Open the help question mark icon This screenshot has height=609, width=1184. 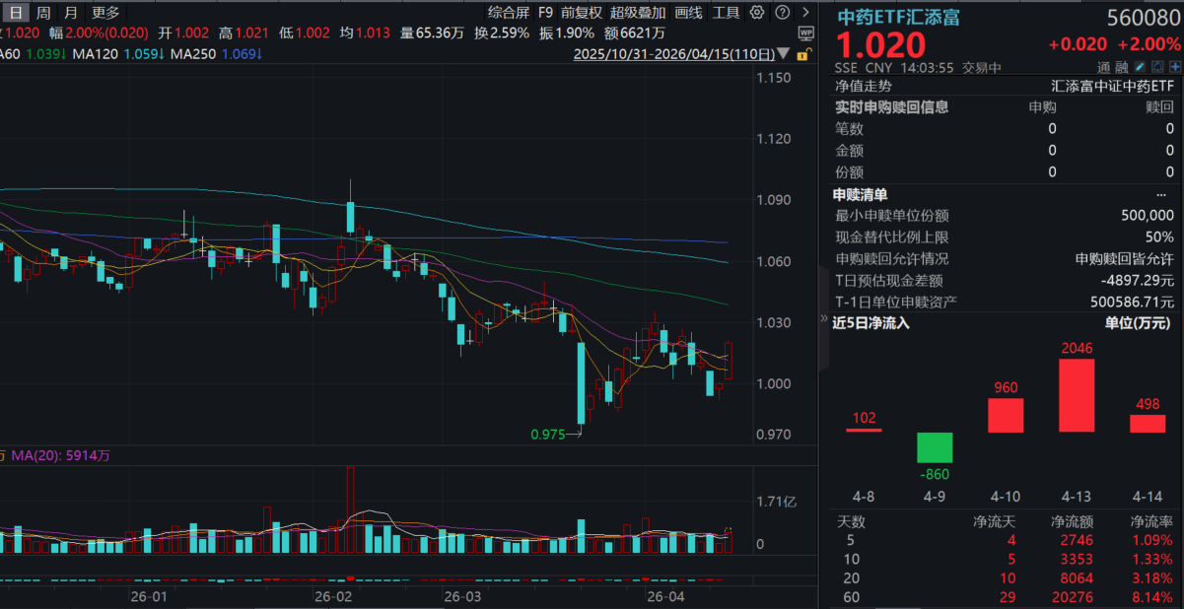[x=782, y=12]
